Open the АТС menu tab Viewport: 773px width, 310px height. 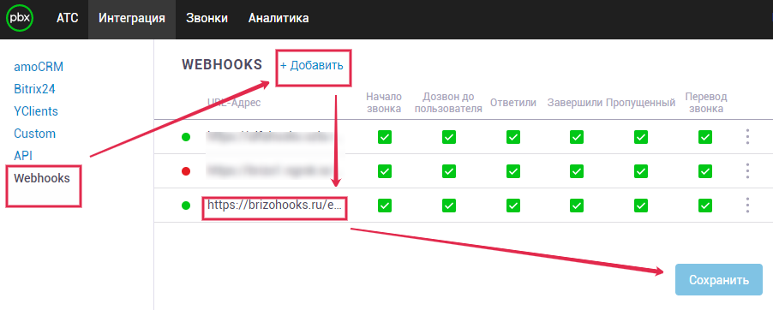point(67,19)
